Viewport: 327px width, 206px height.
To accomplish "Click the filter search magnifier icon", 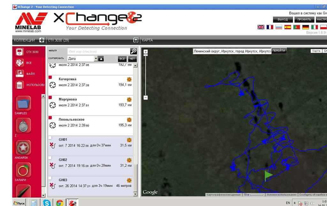I will pyautogui.click(x=133, y=51).
